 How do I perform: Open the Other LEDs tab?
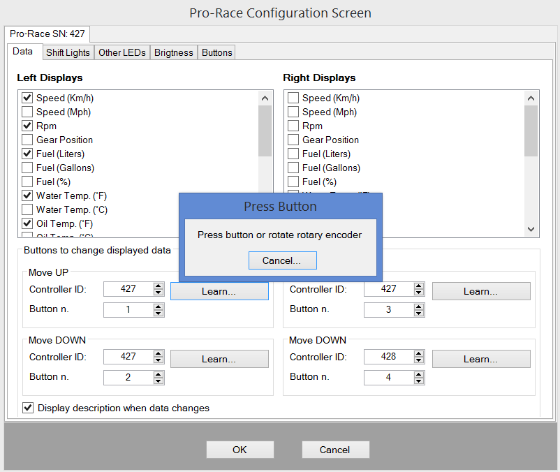(122, 52)
